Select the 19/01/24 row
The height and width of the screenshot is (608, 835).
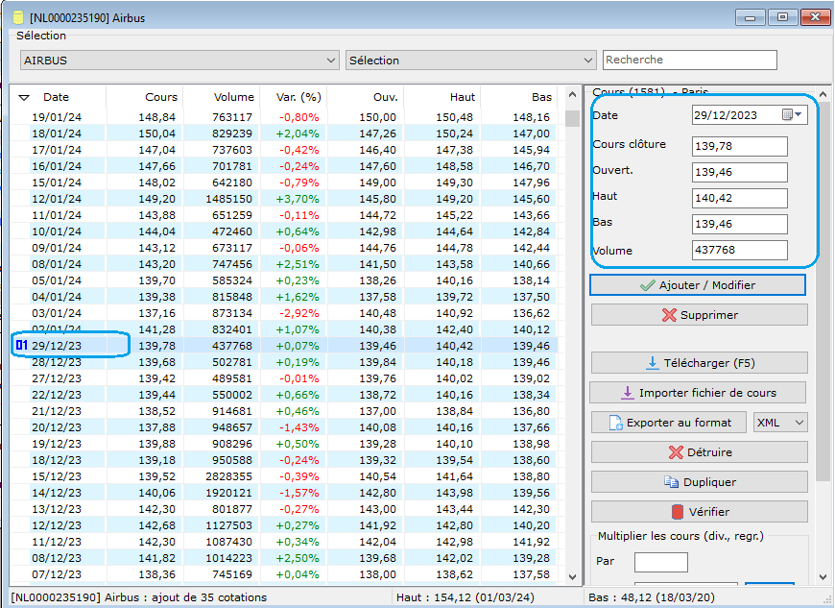pos(284,117)
